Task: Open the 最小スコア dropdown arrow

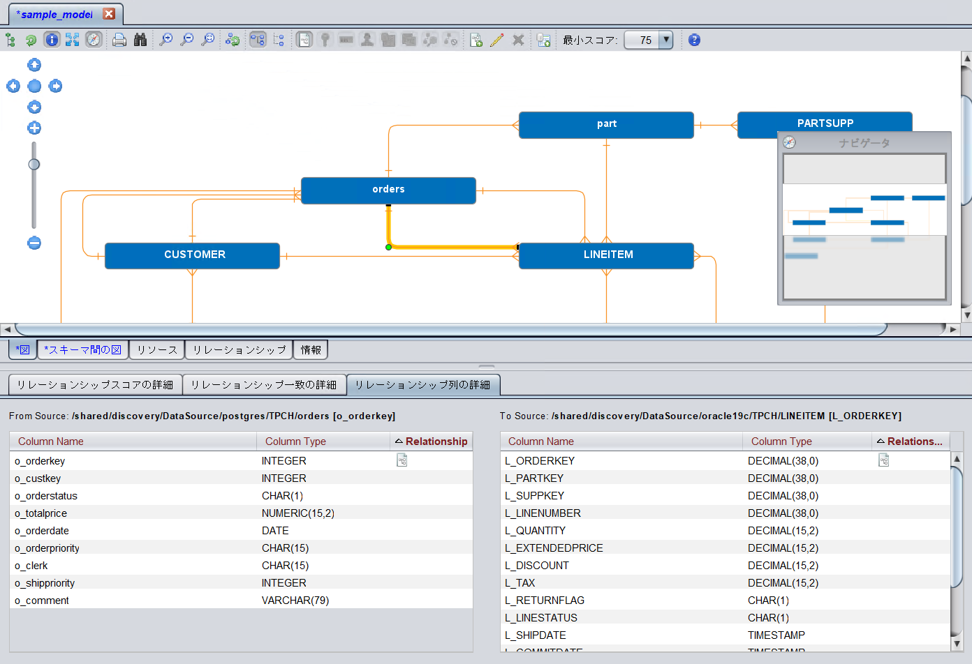Action: click(666, 40)
